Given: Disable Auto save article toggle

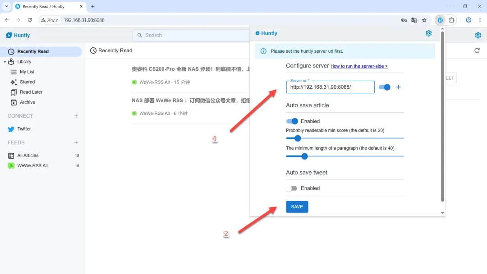Looking at the screenshot, I should point(292,121).
